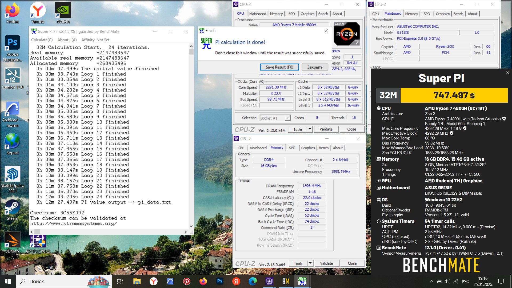The image size is (512, 288).
Task: Select CPU tab in CPU-Z Mainboard window
Action: click(375, 14)
